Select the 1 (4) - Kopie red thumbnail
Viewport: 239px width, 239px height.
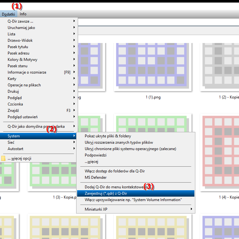(x=220, y=152)
